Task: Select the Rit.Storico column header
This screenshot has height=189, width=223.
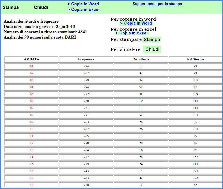Action: tap(196, 59)
